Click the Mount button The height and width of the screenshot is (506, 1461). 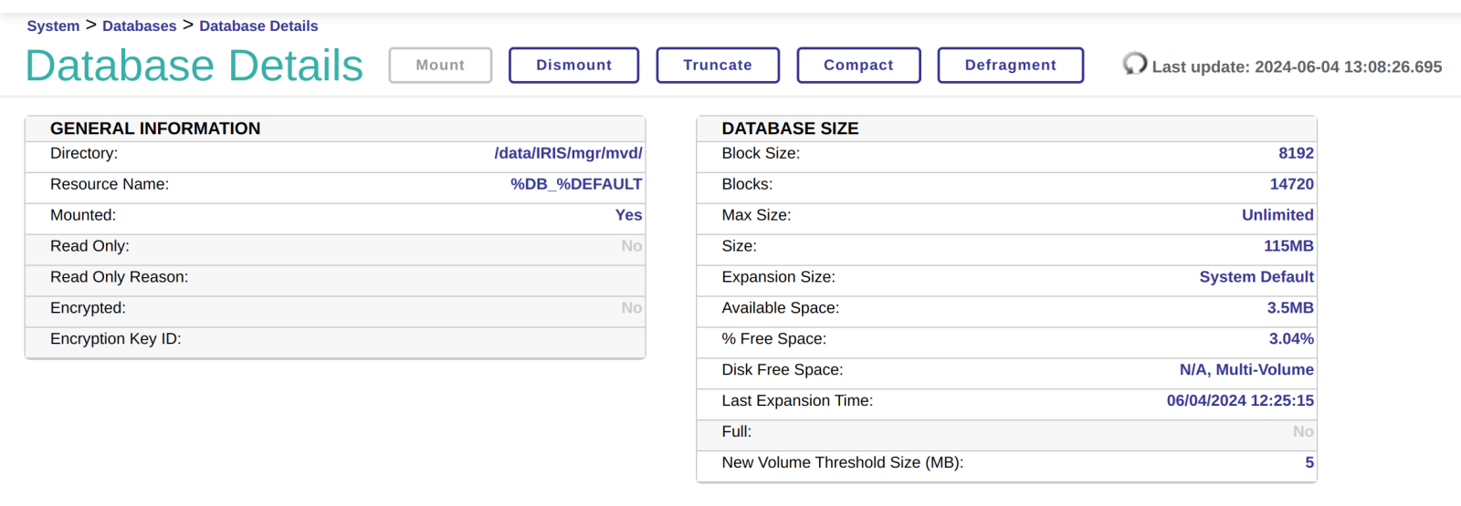[x=440, y=66]
